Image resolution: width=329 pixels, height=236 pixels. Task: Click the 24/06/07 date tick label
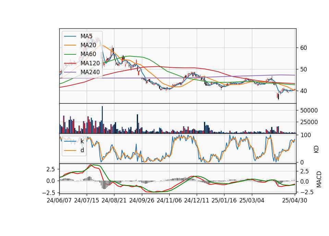(x=59, y=200)
